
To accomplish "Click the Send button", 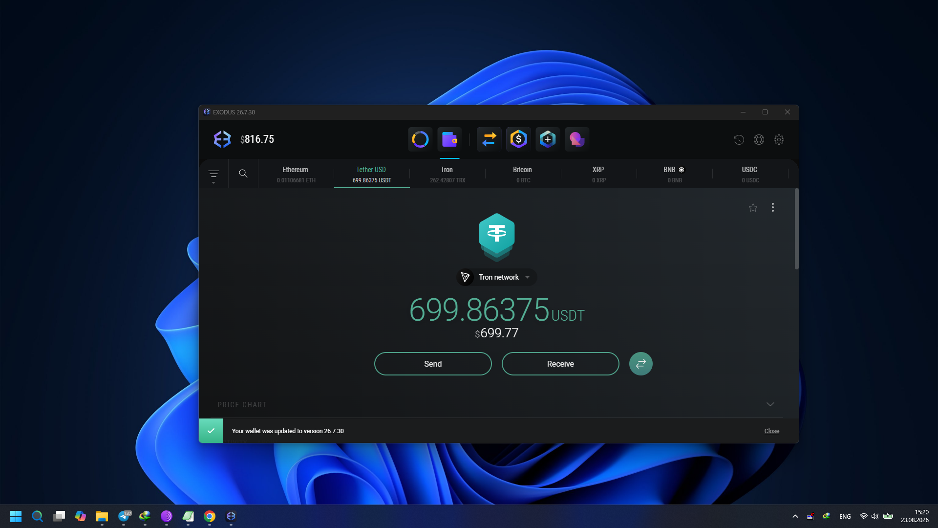I will click(433, 364).
